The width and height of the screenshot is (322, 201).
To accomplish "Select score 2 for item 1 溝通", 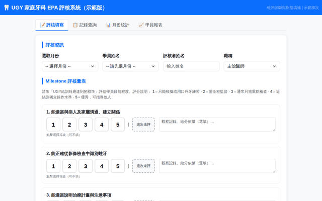I will (x=69, y=125).
